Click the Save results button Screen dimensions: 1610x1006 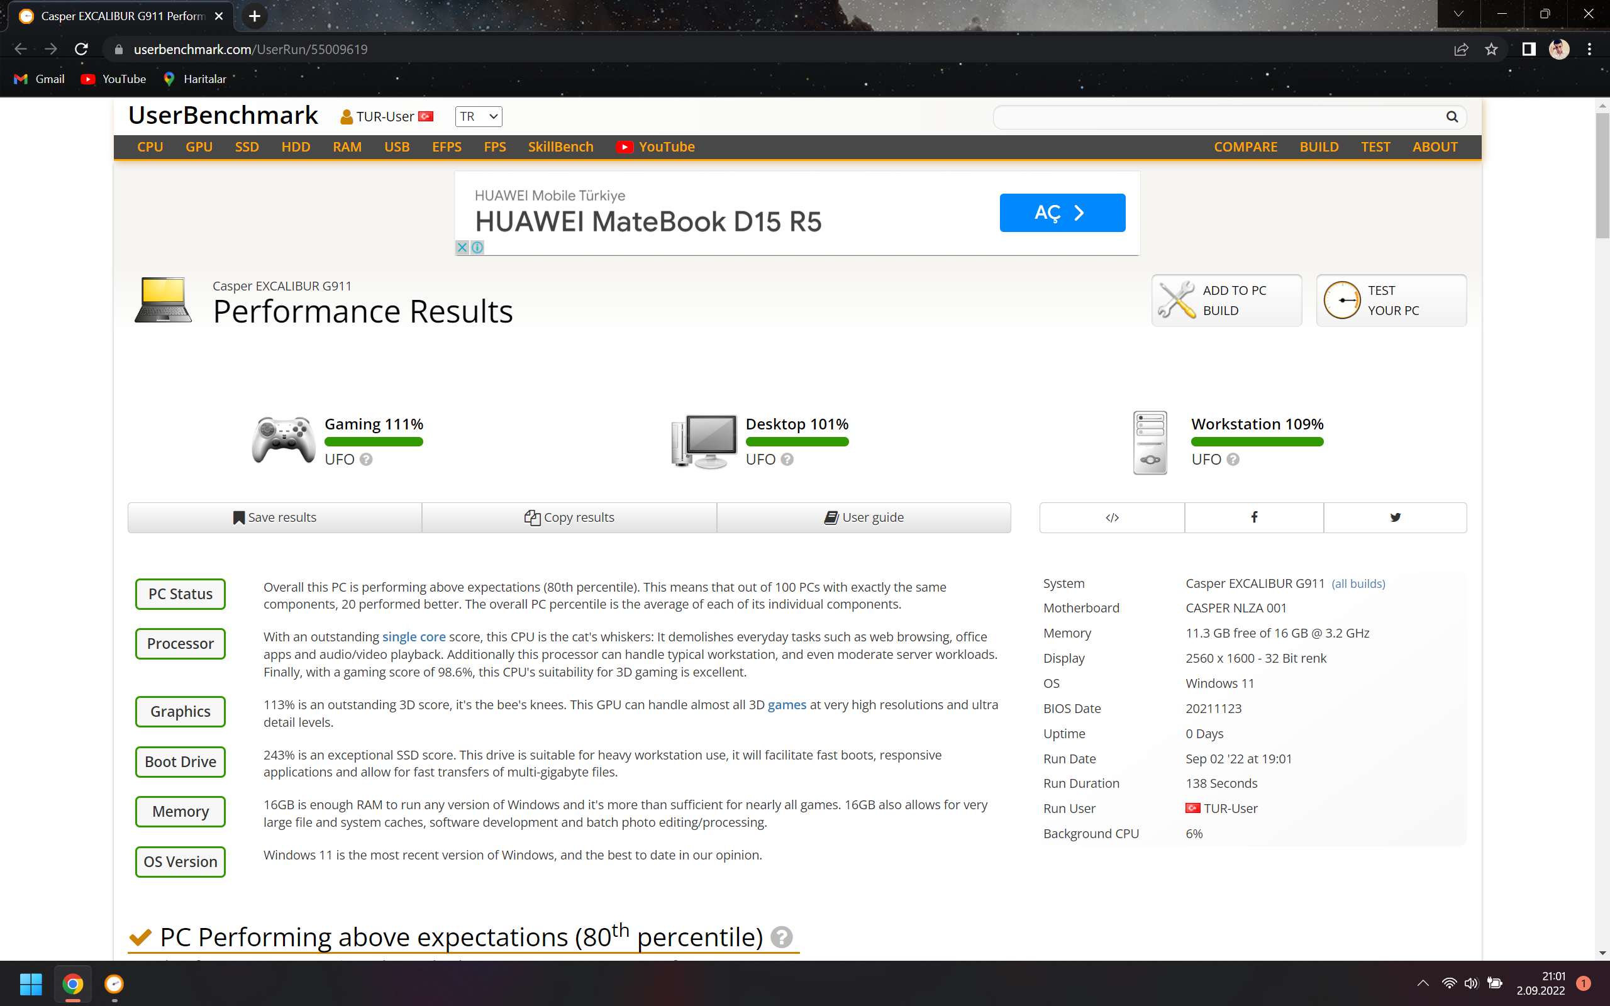pyautogui.click(x=274, y=517)
